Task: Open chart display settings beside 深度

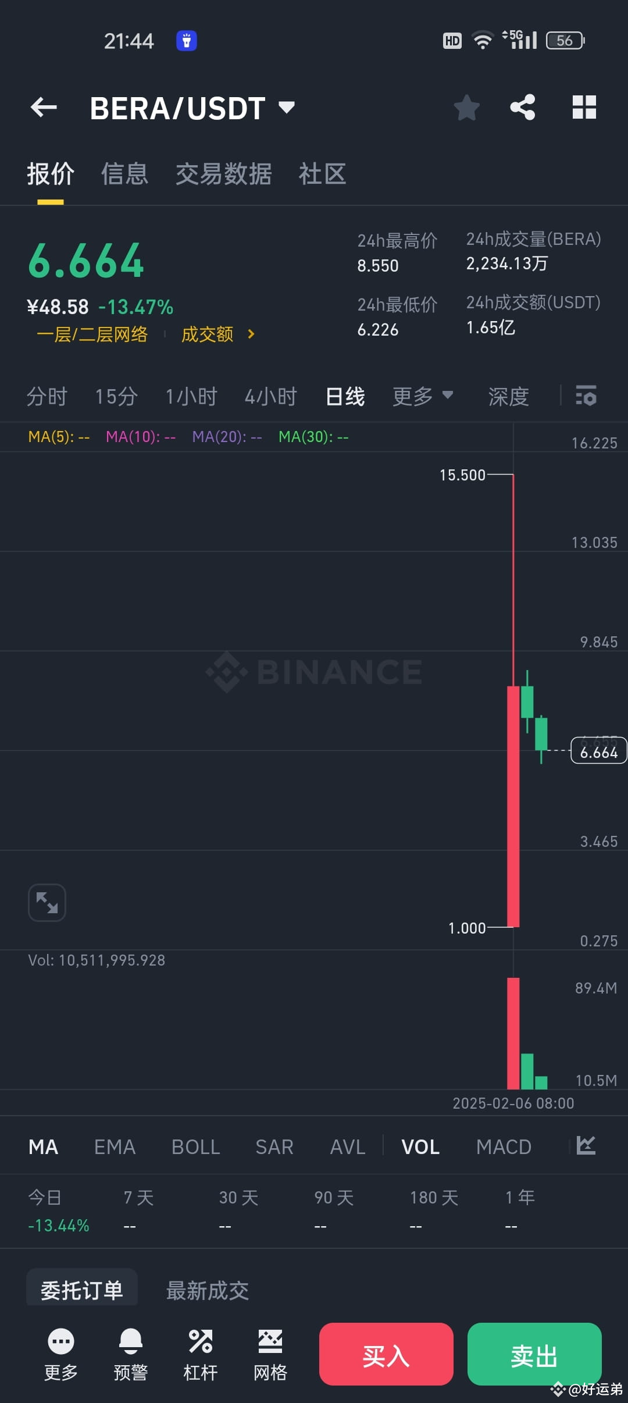Action: (586, 396)
